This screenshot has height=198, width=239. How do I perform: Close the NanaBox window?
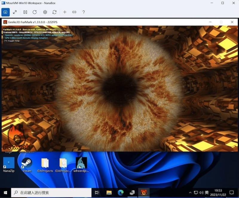(x=234, y=3)
